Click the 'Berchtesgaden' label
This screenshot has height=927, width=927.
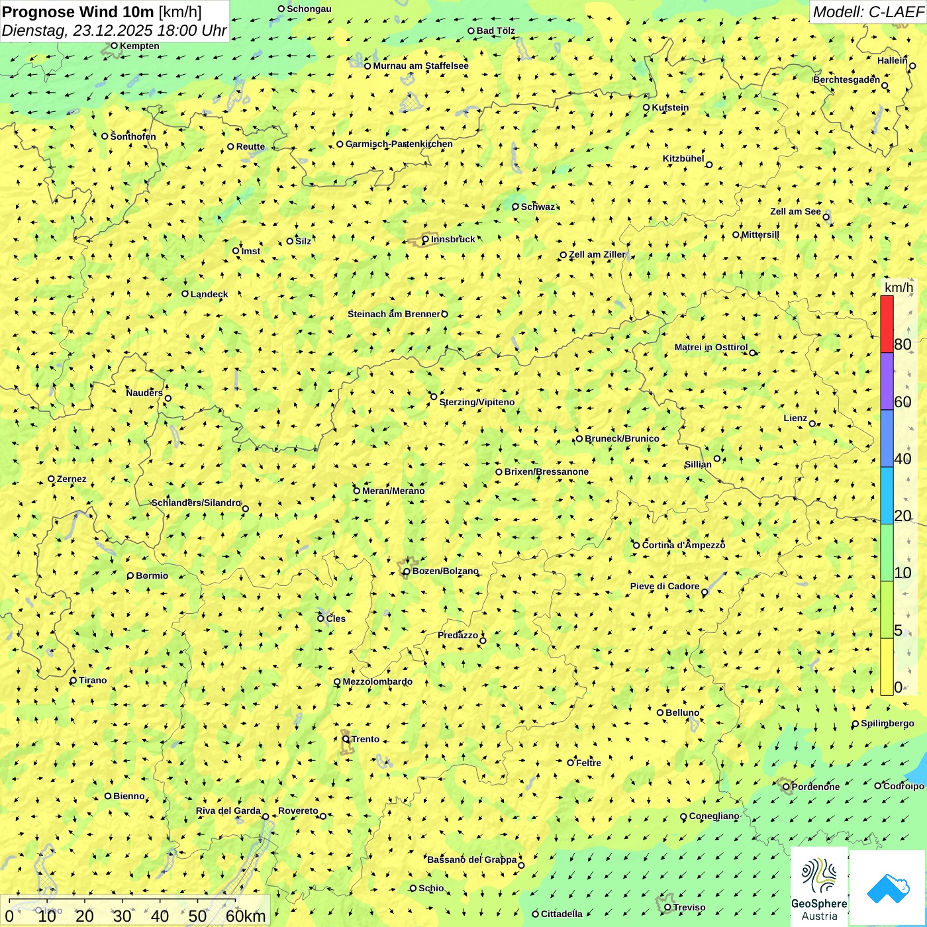click(847, 79)
